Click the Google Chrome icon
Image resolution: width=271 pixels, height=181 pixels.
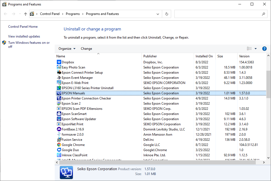click(59, 145)
